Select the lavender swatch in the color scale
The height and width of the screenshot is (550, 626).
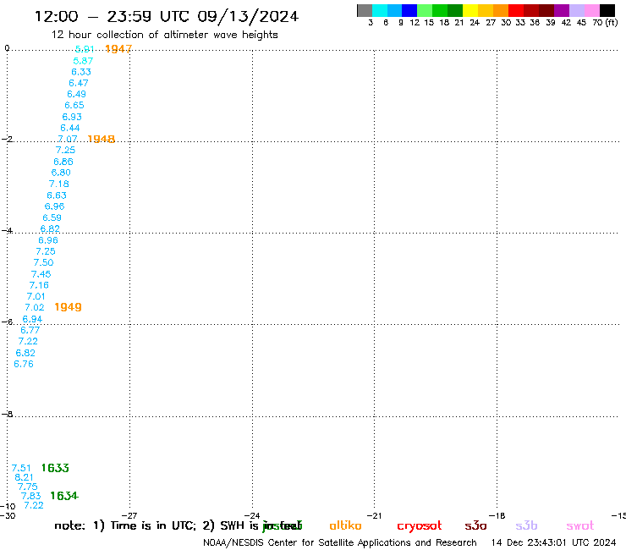576,10
